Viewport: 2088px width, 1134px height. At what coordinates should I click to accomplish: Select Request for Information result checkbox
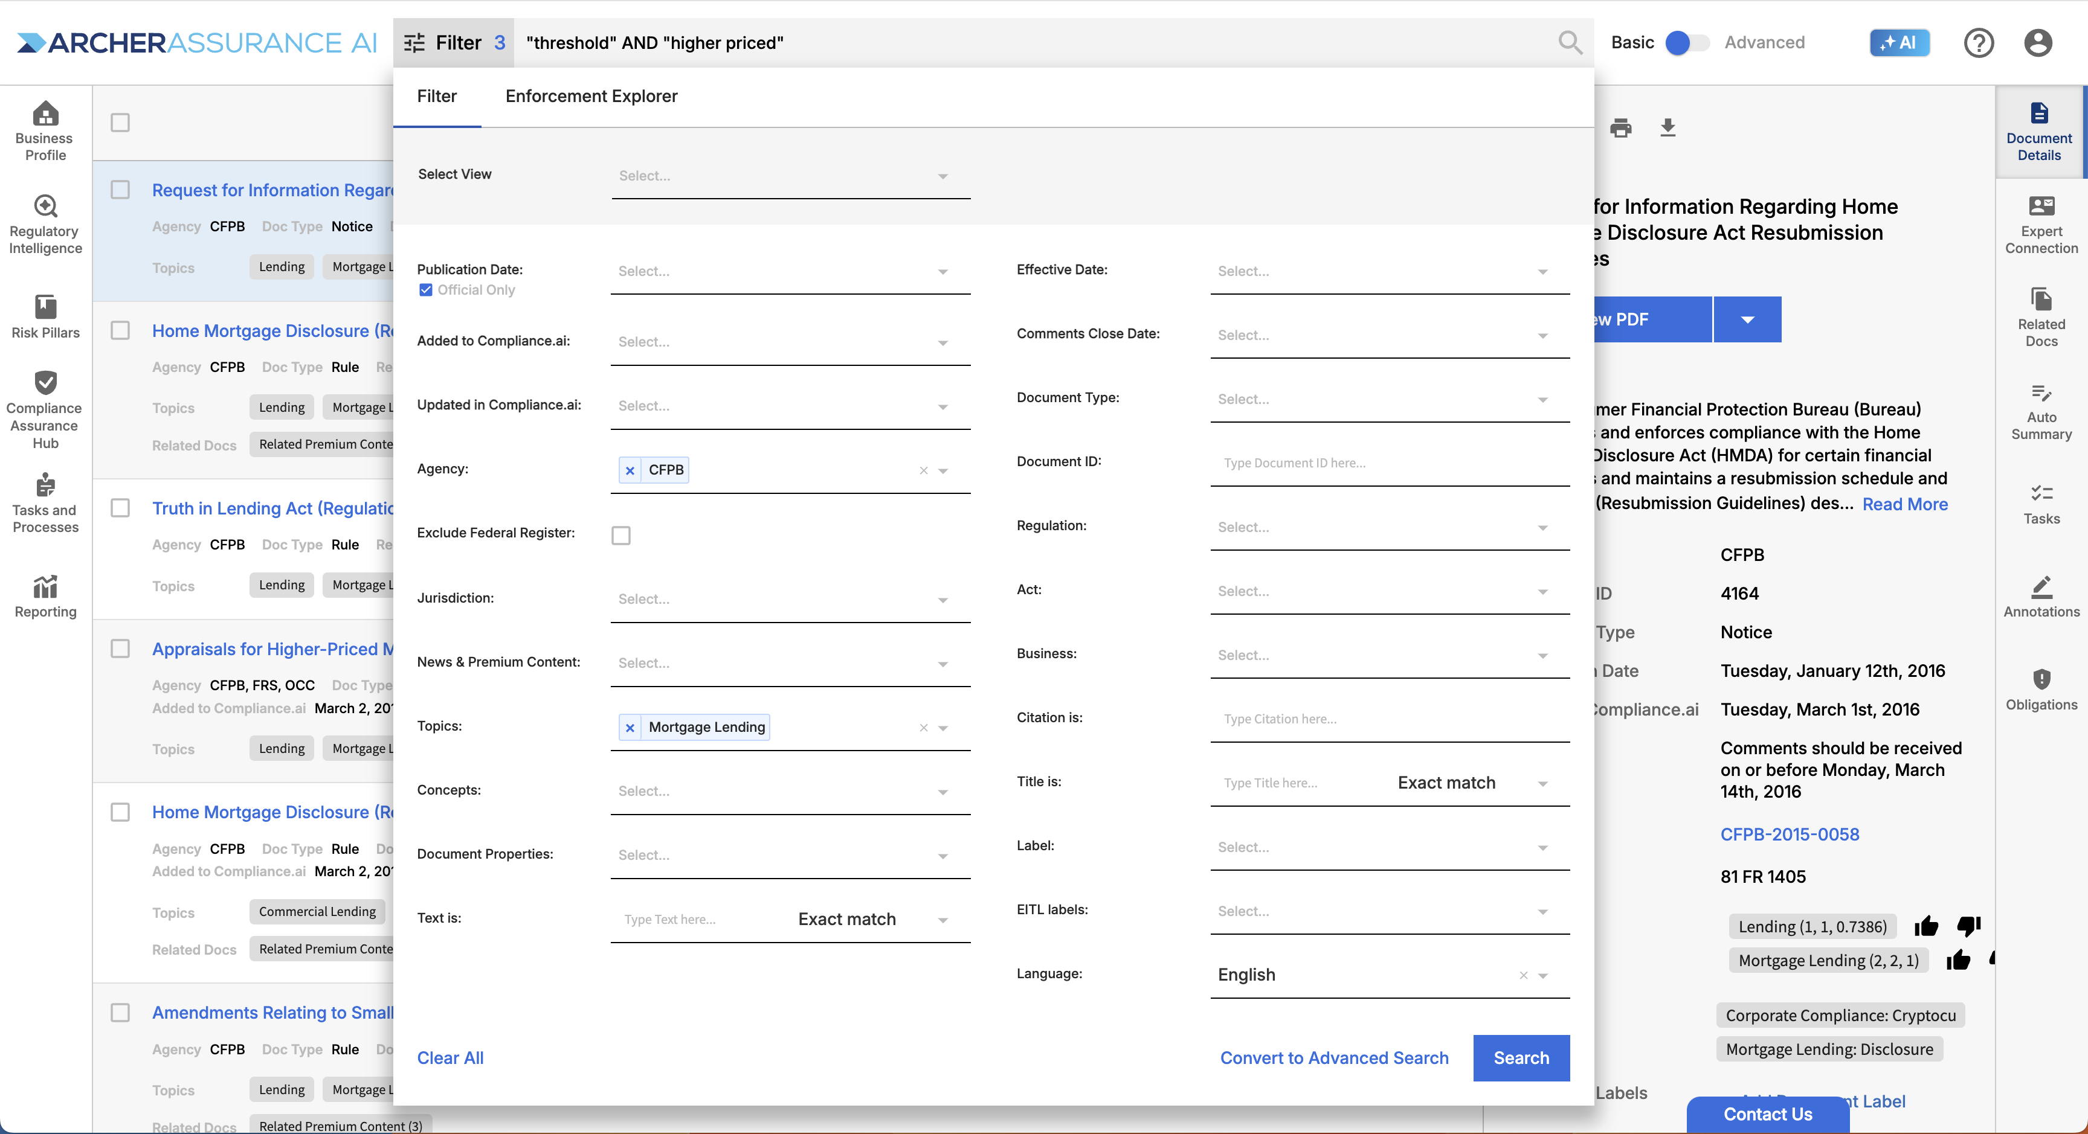click(x=120, y=190)
